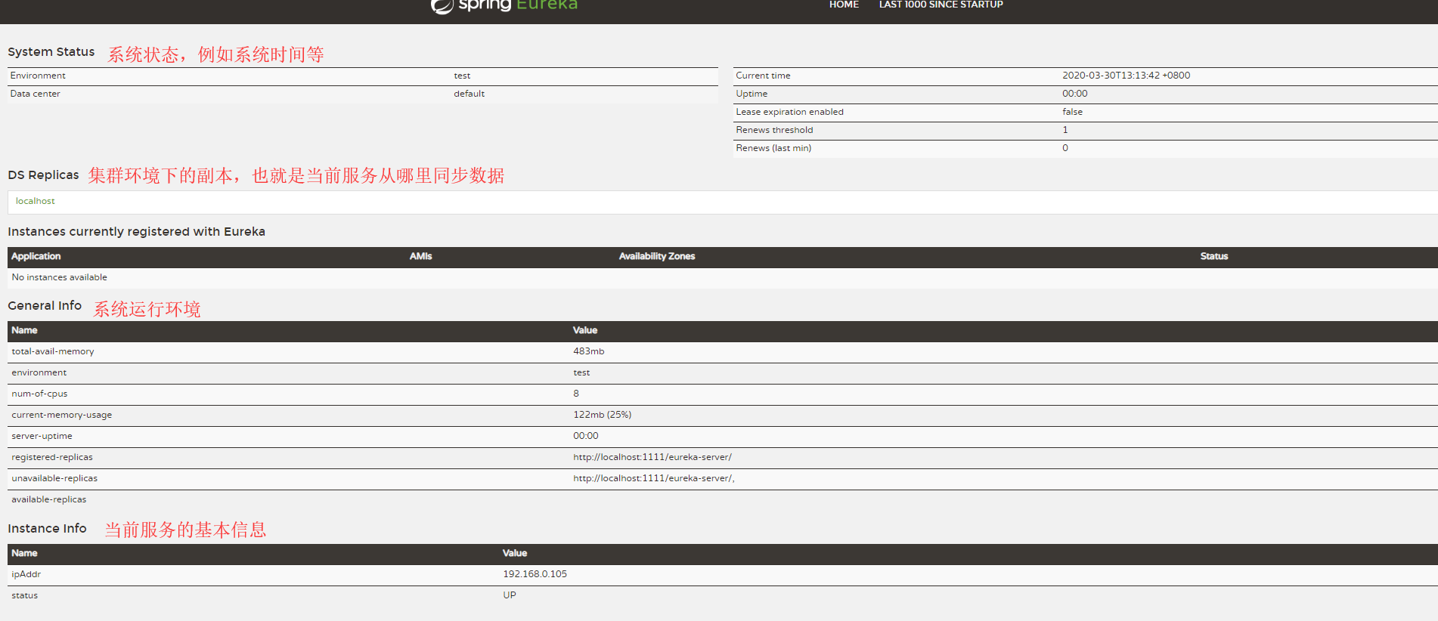Open LAST 1000 SINCE STARTUP page

coord(941,5)
